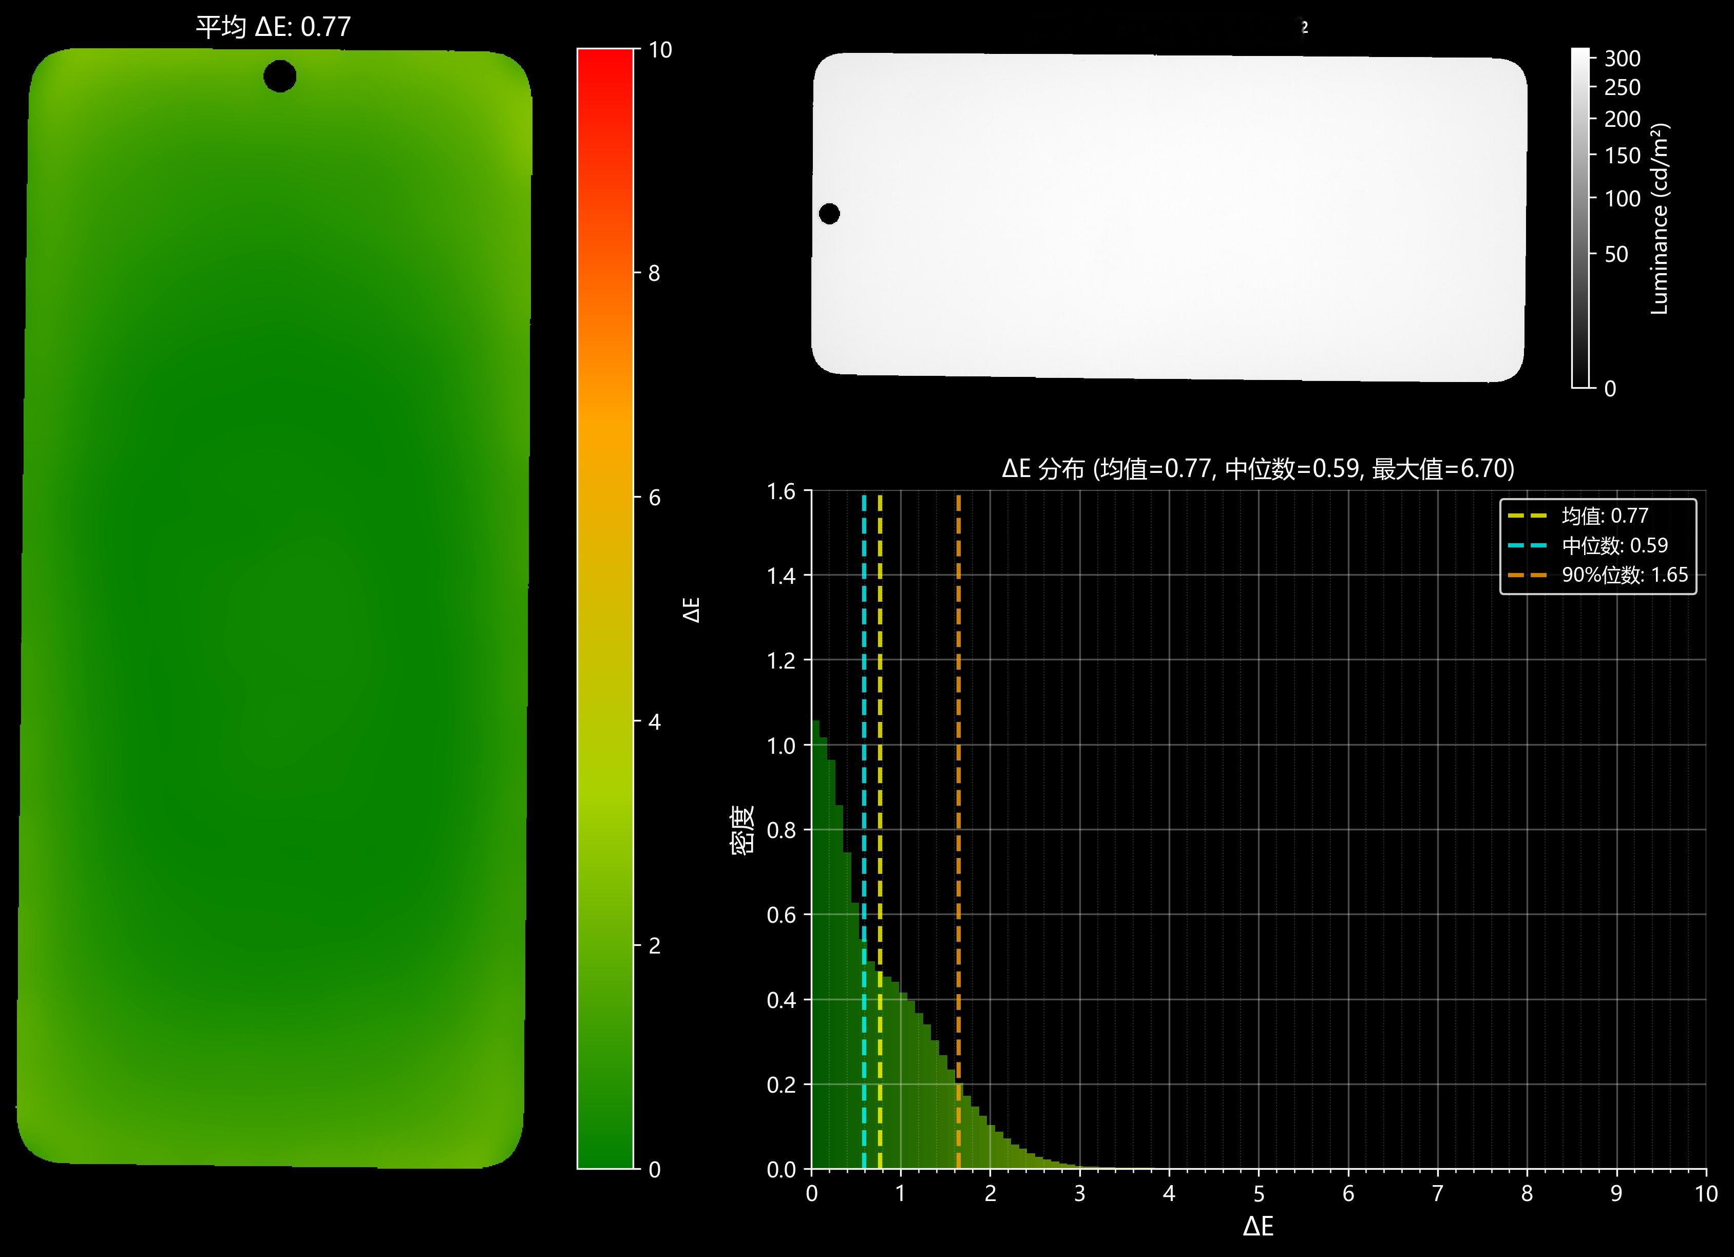Click the center of the white luminance image
The width and height of the screenshot is (1734, 1257).
(x=1168, y=217)
